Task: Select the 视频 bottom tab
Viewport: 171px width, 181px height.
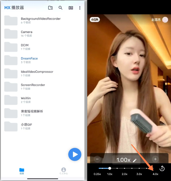Action: tap(22, 171)
